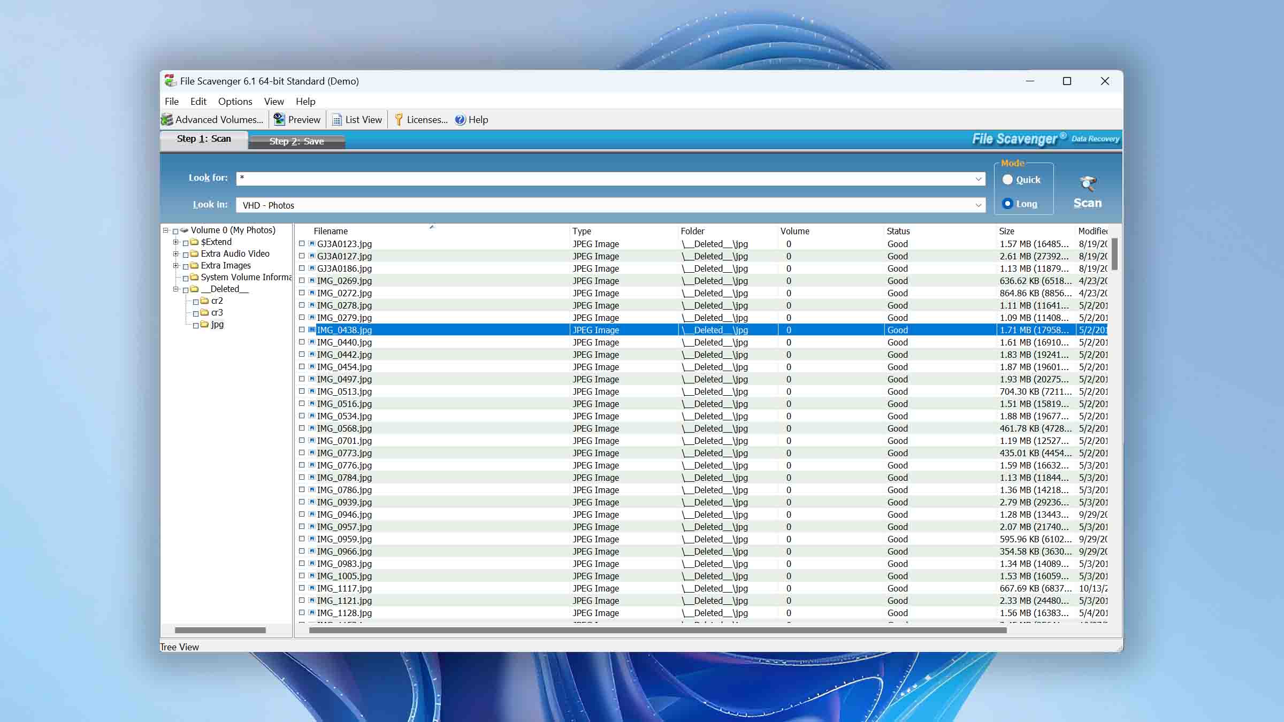Tick the __Deleted__ folder checkbox

tap(186, 290)
